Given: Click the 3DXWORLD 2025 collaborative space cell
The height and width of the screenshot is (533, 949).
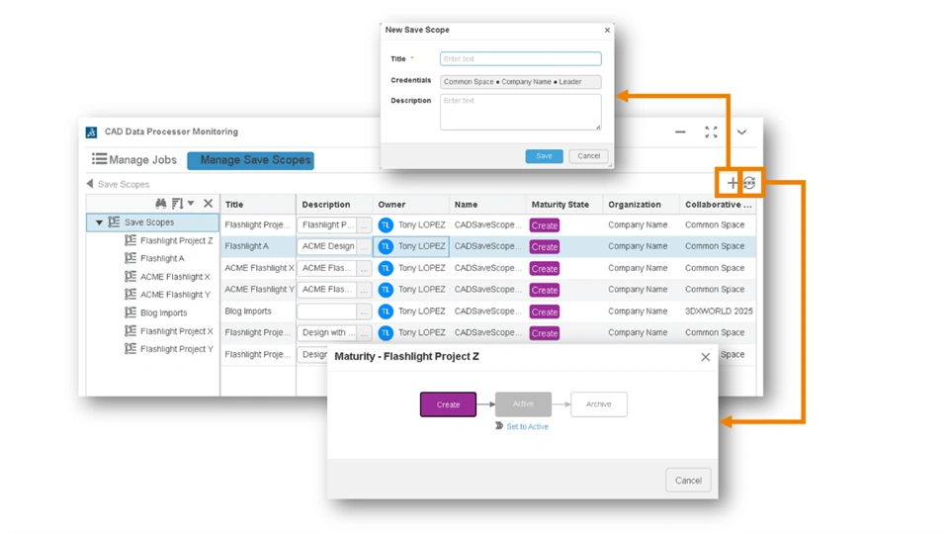Looking at the screenshot, I should (719, 311).
